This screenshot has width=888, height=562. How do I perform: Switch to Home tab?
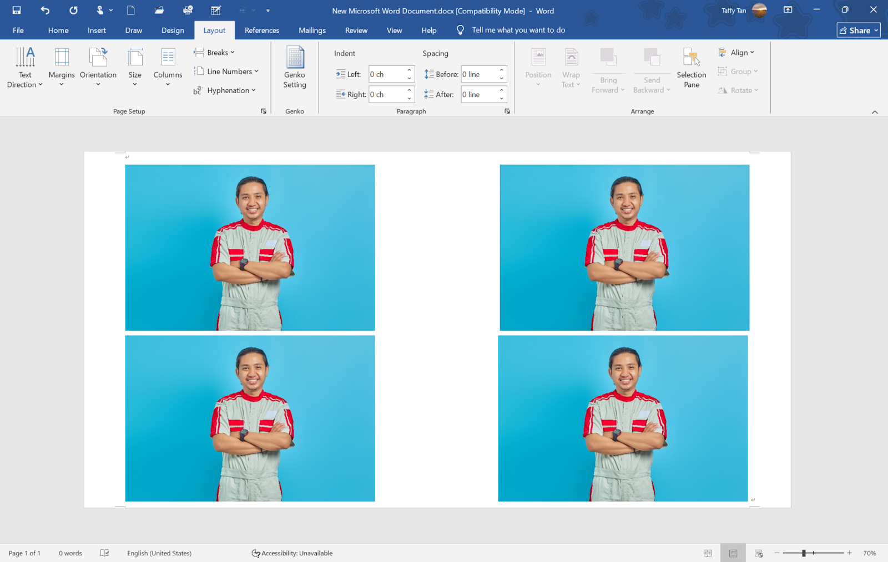tap(58, 30)
